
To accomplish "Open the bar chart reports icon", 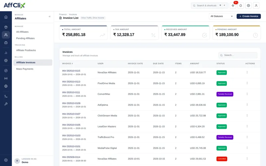I will pyautogui.click(x=6, y=53).
